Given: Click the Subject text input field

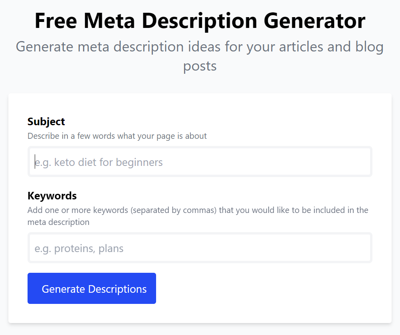Looking at the screenshot, I should tap(200, 162).
